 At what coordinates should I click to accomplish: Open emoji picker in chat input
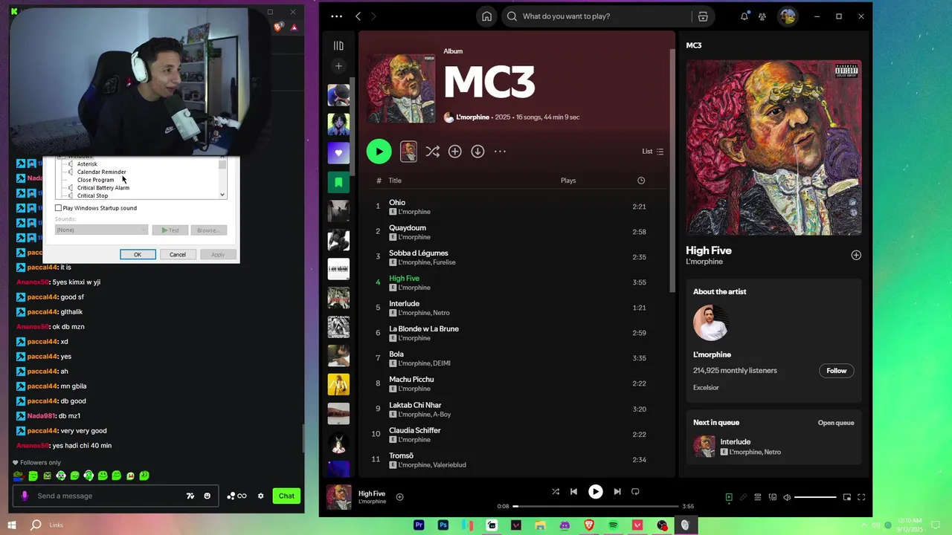pyautogui.click(x=208, y=496)
